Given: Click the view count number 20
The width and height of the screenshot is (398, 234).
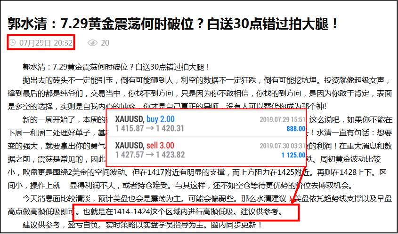Looking at the screenshot, I should click(105, 43).
